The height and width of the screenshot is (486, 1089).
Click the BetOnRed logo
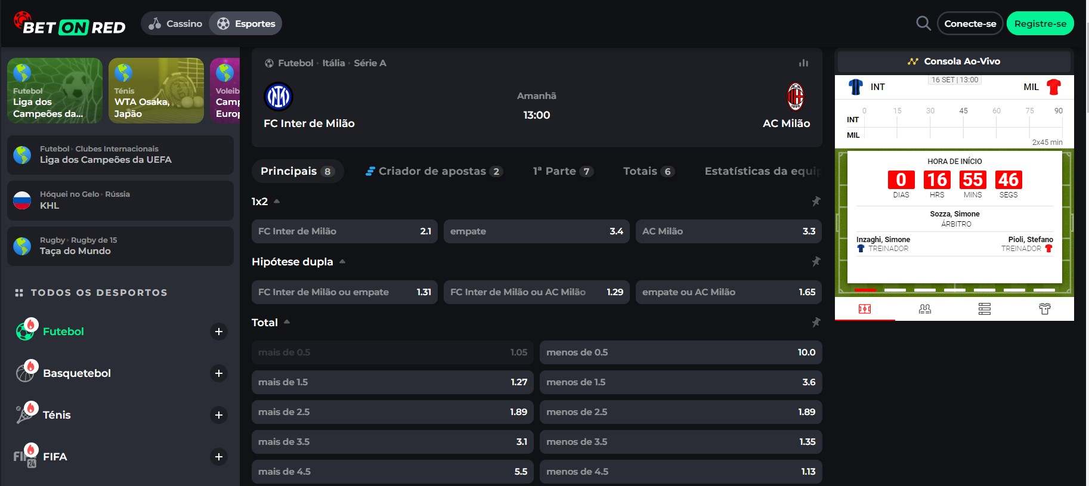pos(69,24)
